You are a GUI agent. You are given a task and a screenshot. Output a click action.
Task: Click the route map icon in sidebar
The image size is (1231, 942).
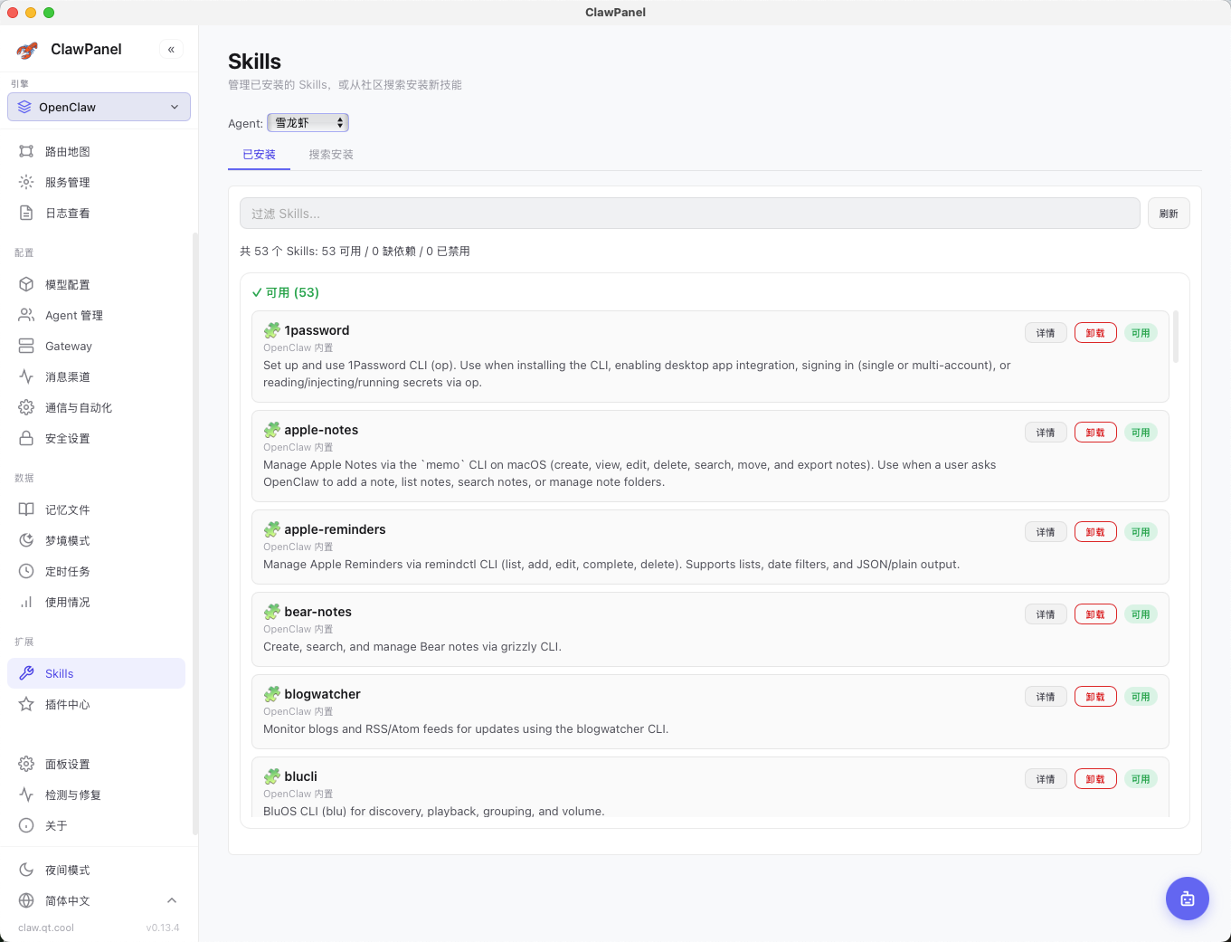pos(26,152)
